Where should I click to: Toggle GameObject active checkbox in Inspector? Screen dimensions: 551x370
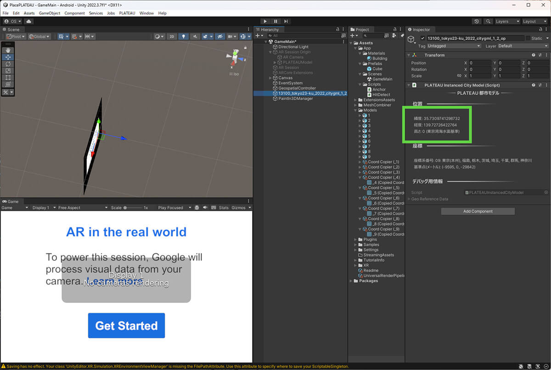coord(423,38)
